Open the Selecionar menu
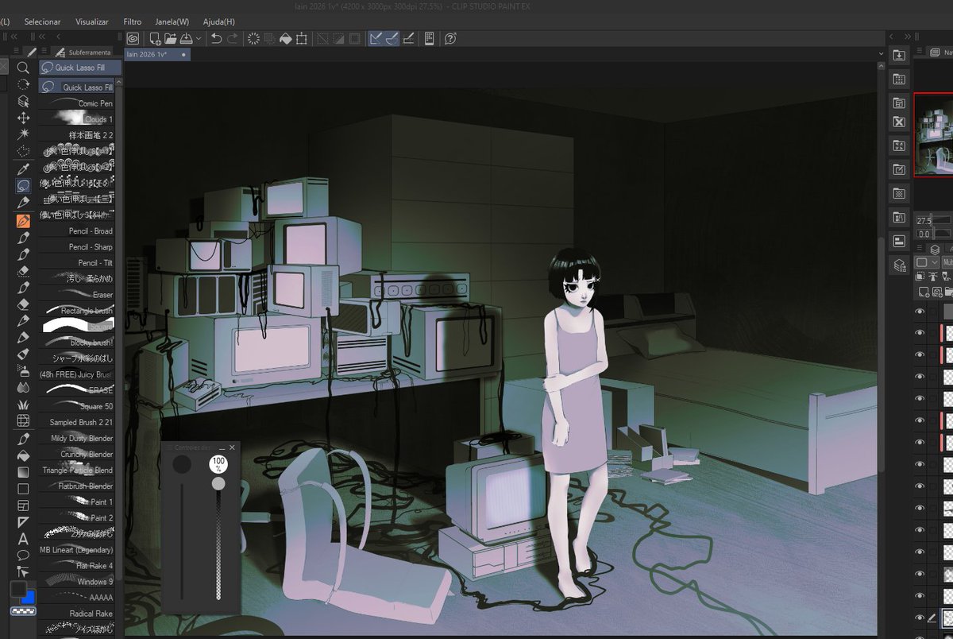Image resolution: width=953 pixels, height=639 pixels. coord(42,21)
